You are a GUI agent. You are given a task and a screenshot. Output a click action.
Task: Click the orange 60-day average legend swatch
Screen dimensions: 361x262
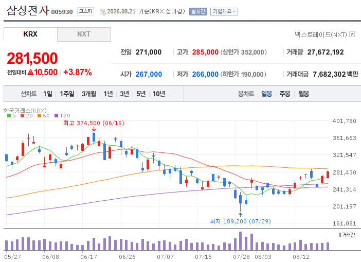[39, 116]
